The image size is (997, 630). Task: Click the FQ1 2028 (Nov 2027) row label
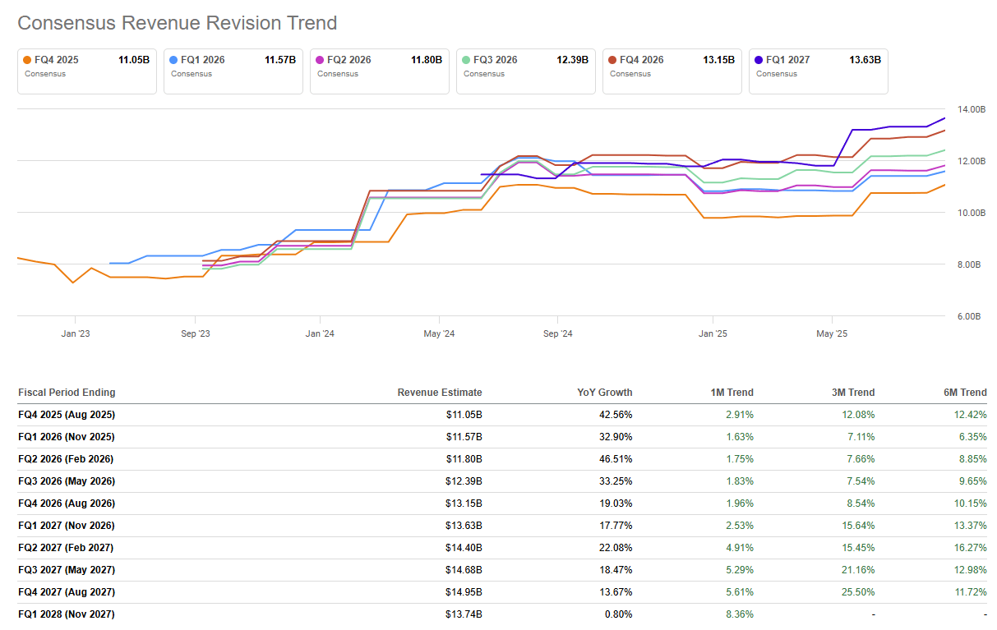66,614
